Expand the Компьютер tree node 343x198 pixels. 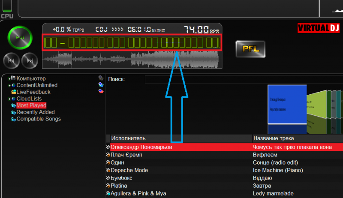[9, 78]
